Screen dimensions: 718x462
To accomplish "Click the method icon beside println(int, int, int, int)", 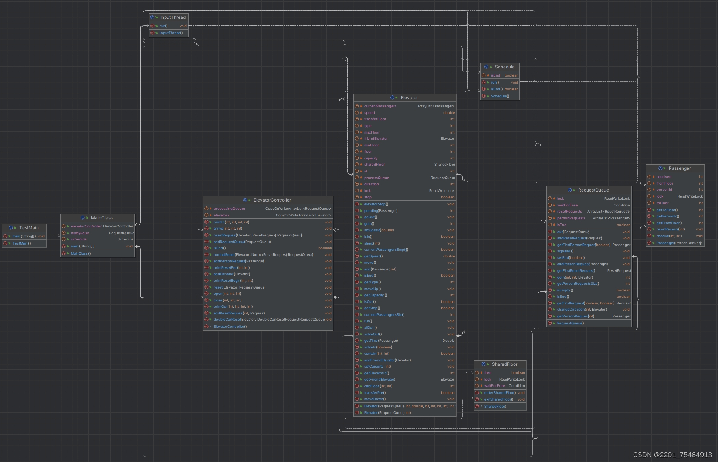I will click(206, 222).
